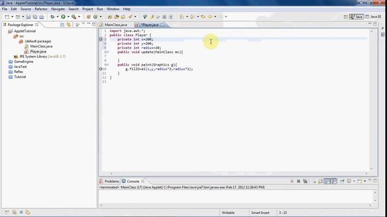The height and width of the screenshot is (217, 387).
Task: Toggle Link with Editor in Package Explorer
Action: click(x=68, y=25)
